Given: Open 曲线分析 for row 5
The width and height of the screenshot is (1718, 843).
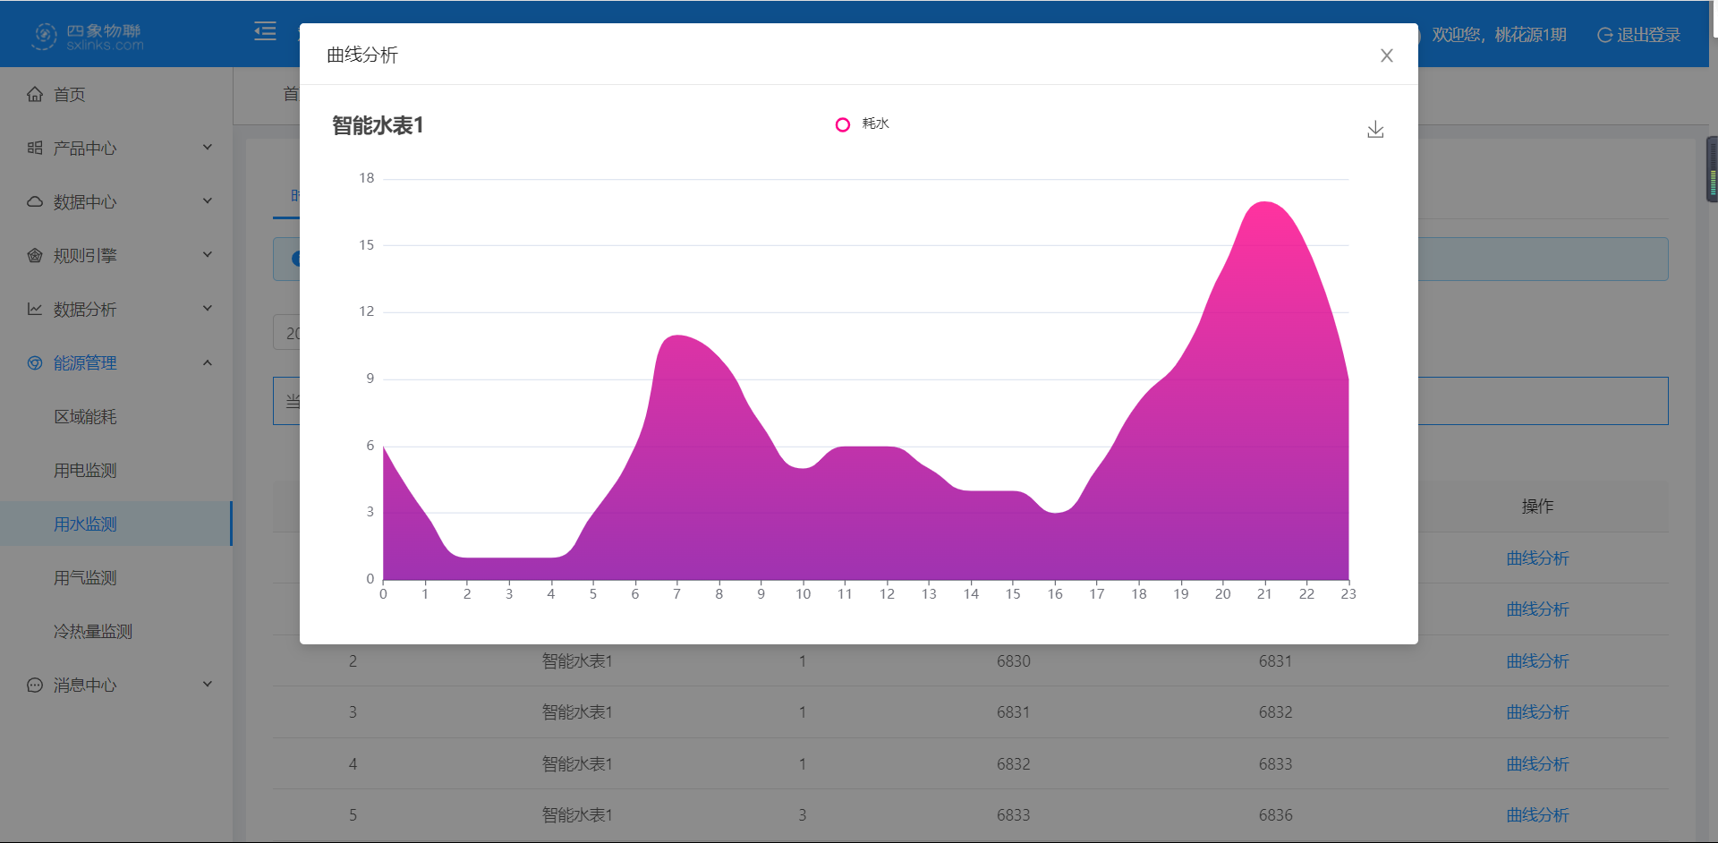Looking at the screenshot, I should (x=1536, y=815).
